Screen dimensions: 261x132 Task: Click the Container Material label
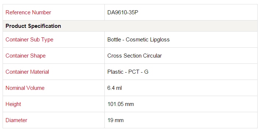click(x=27, y=72)
